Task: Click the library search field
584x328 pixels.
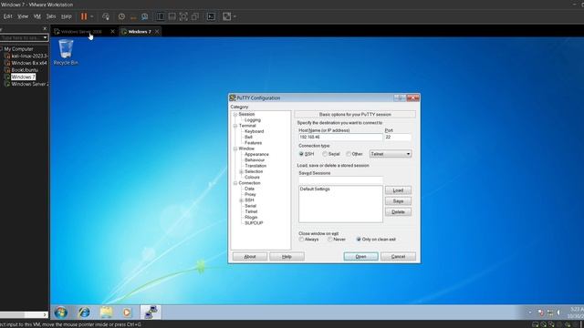Action: pyautogui.click(x=21, y=37)
